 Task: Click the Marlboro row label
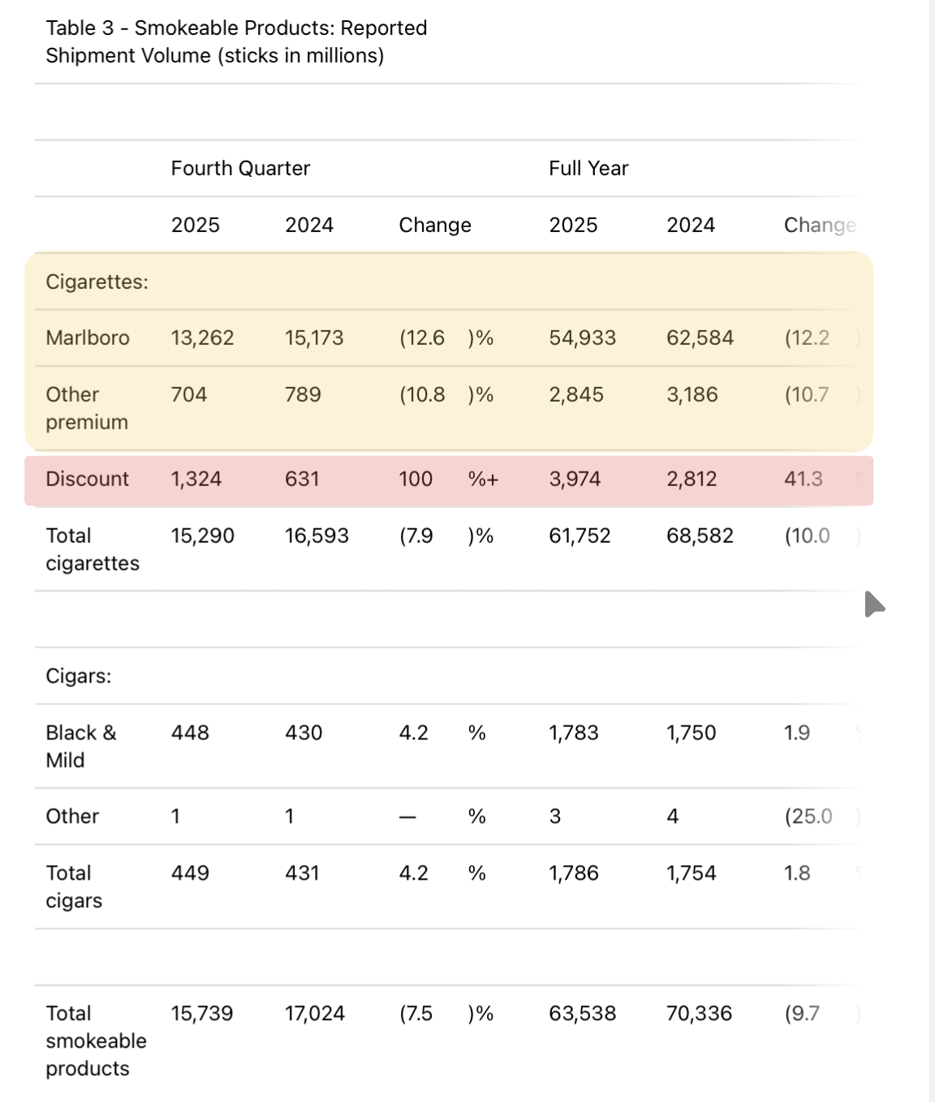click(88, 338)
